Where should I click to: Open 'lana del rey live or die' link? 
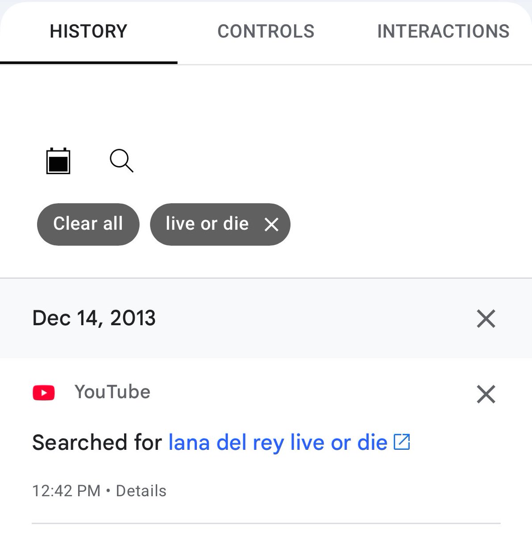pos(278,442)
